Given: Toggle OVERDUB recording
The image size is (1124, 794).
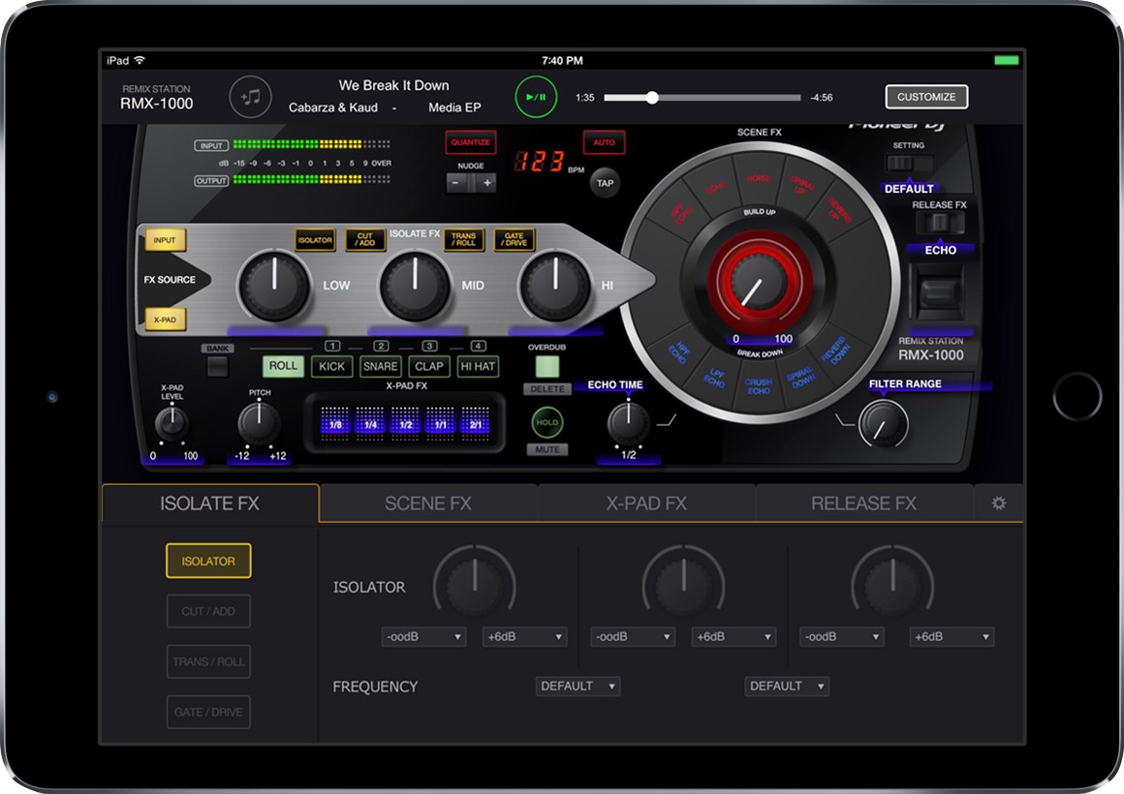Looking at the screenshot, I should (x=548, y=367).
